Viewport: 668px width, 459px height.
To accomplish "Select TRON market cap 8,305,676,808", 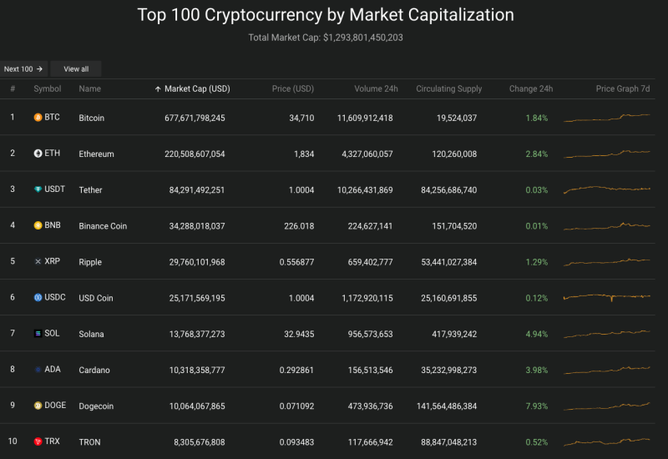I will click(200, 442).
